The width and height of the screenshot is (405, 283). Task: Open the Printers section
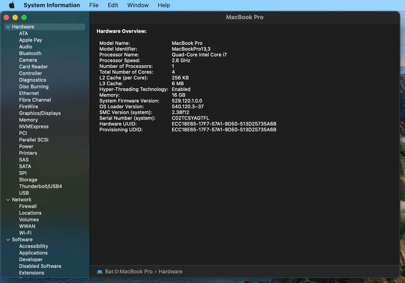28,153
